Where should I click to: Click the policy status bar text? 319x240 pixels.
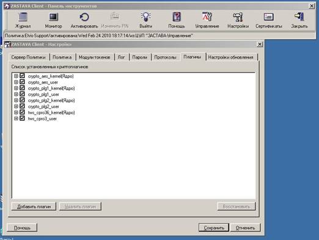tap(99, 35)
